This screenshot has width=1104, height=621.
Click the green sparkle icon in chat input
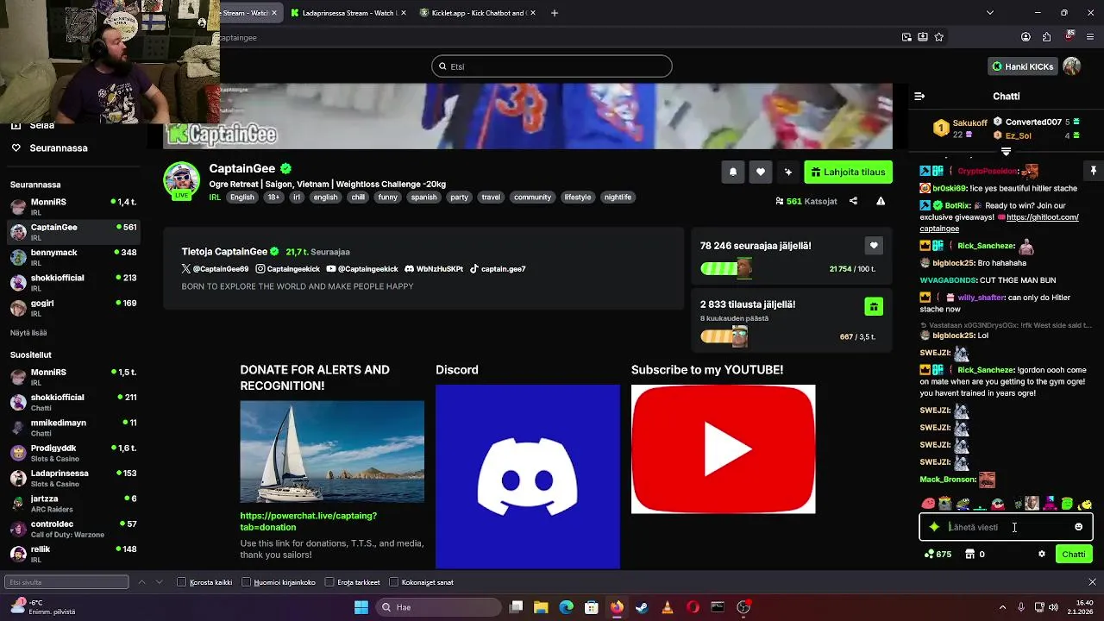point(934,527)
